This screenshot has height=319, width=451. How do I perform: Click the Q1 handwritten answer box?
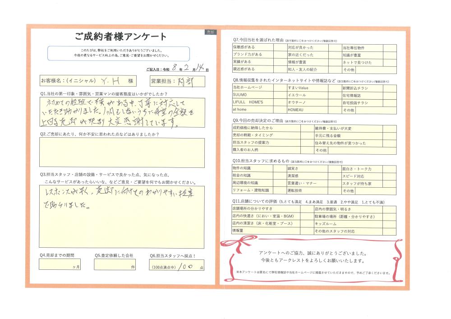pos(122,113)
